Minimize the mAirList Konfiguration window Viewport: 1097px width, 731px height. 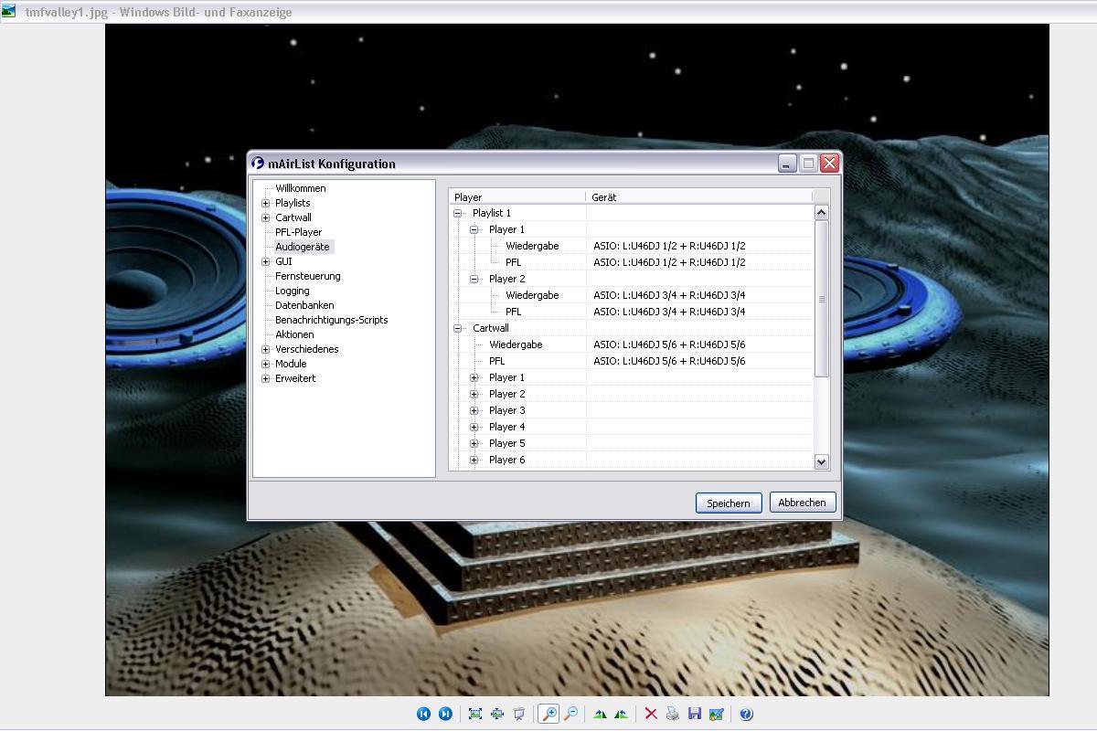tap(787, 164)
